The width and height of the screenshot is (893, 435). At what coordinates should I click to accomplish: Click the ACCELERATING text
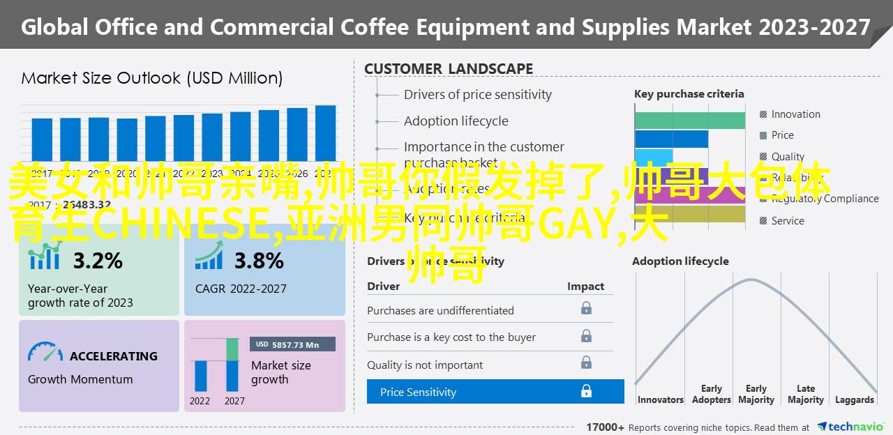(114, 356)
